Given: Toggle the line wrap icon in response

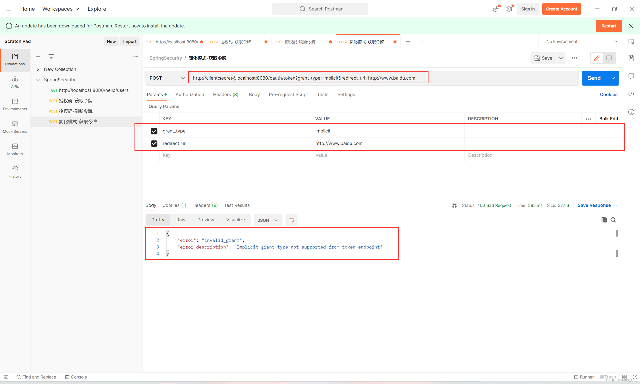Looking at the screenshot, I should [291, 220].
